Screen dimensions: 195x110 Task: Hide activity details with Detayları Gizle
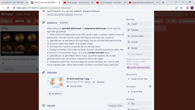[x=115, y=106]
